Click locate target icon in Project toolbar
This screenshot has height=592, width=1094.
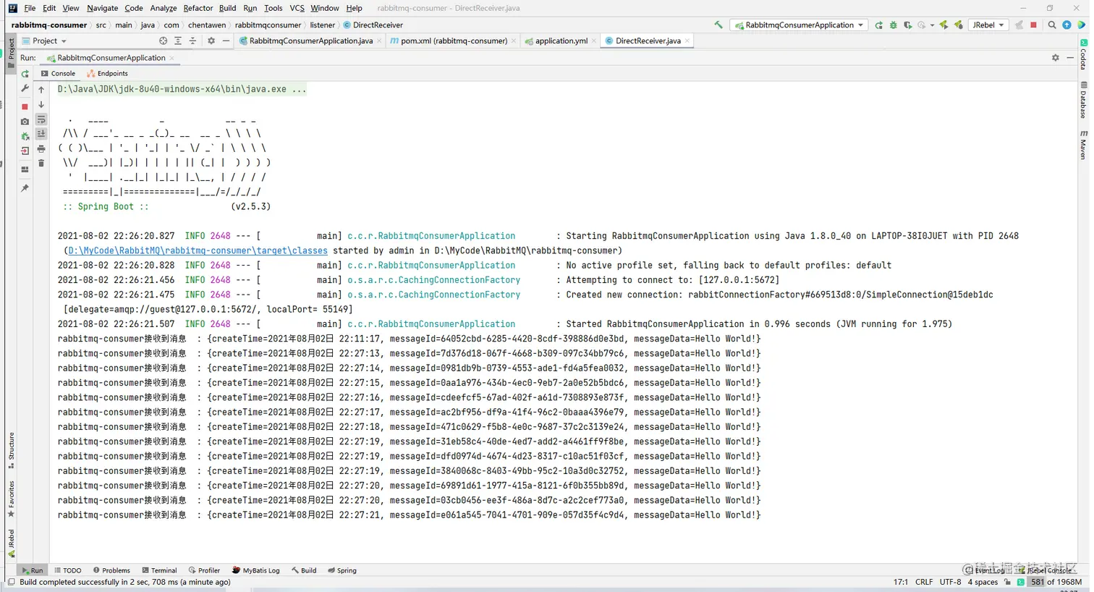coord(163,41)
